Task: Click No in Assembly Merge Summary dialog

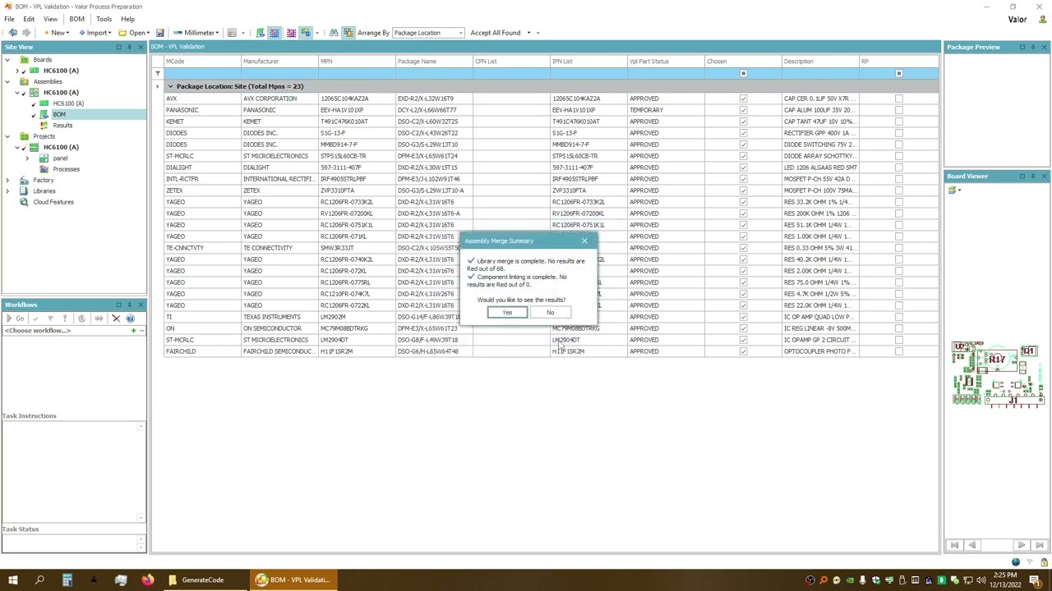Action: coord(550,313)
